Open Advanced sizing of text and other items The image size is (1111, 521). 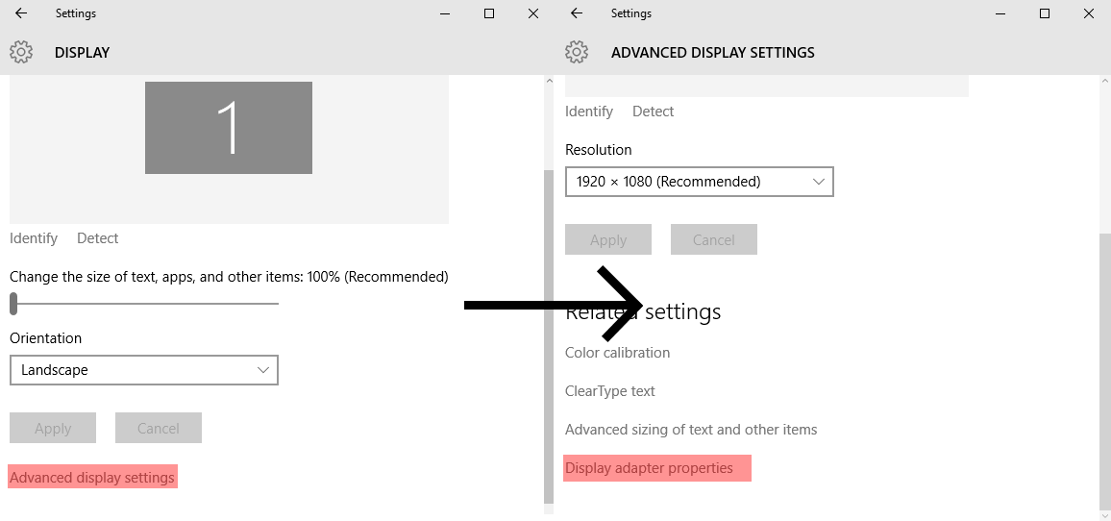[691, 430]
